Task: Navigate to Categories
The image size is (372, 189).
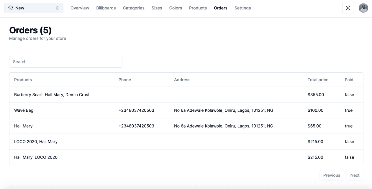Action: click(134, 8)
